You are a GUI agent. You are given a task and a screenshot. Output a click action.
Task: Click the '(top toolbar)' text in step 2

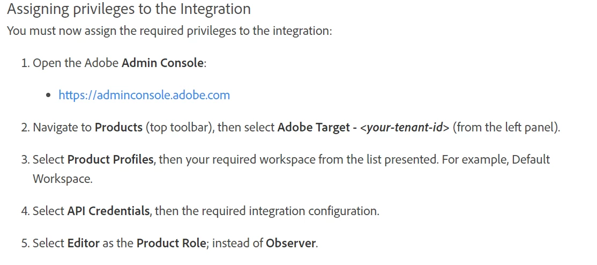click(178, 127)
